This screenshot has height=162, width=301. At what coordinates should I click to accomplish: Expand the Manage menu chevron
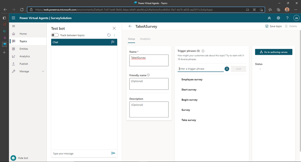[x=43, y=71]
